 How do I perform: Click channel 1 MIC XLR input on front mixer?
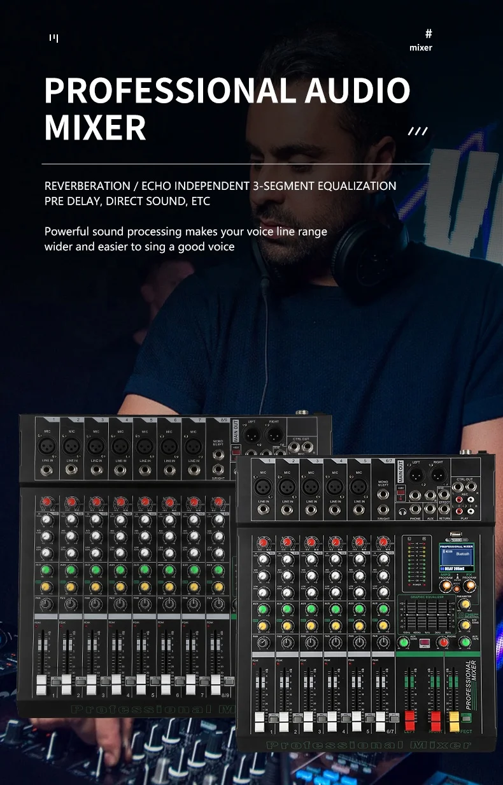(263, 486)
